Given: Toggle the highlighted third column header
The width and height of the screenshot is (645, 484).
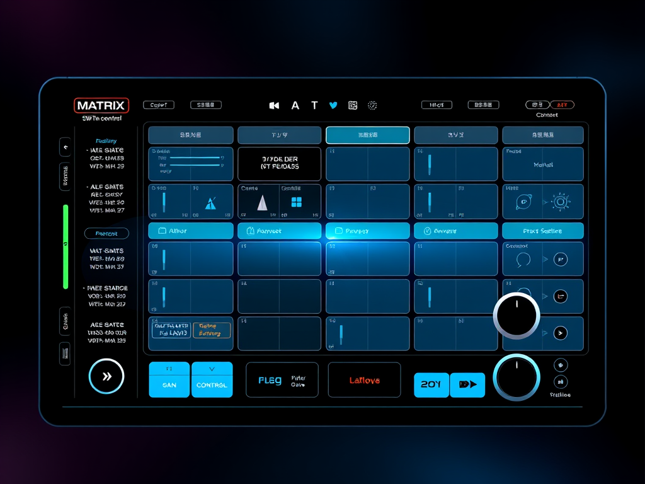Looking at the screenshot, I should (367, 135).
